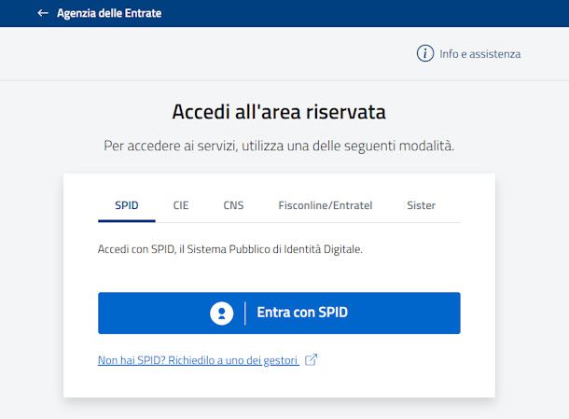The width and height of the screenshot is (569, 419).
Task: Click the Per accedere ai servizi subtitle
Action: (279, 146)
